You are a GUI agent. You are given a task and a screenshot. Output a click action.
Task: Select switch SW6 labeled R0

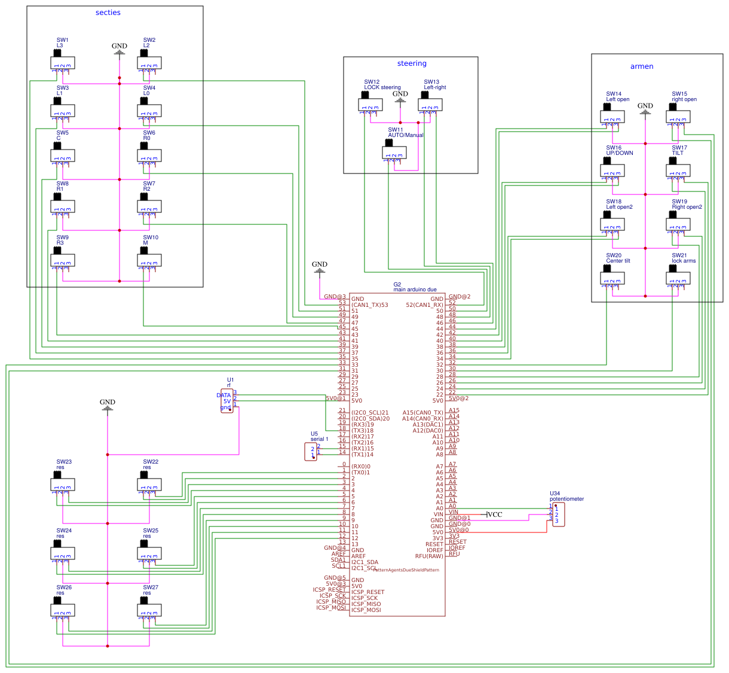pos(149,154)
